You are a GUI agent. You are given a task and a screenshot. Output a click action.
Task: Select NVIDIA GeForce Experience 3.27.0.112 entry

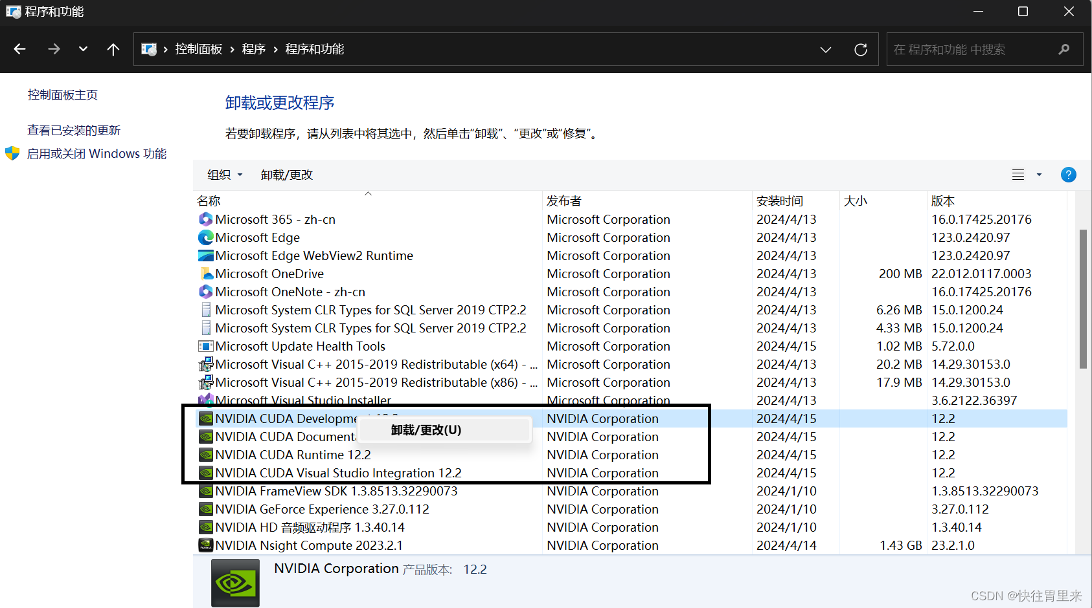[322, 509]
